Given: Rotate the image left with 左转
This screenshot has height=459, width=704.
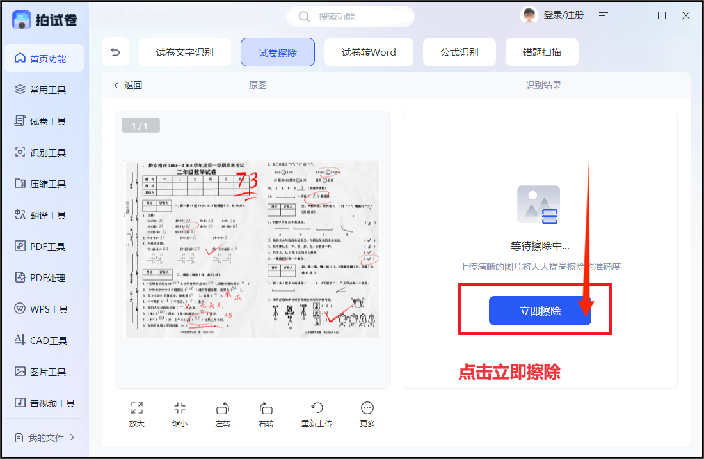Looking at the screenshot, I should click(x=223, y=414).
